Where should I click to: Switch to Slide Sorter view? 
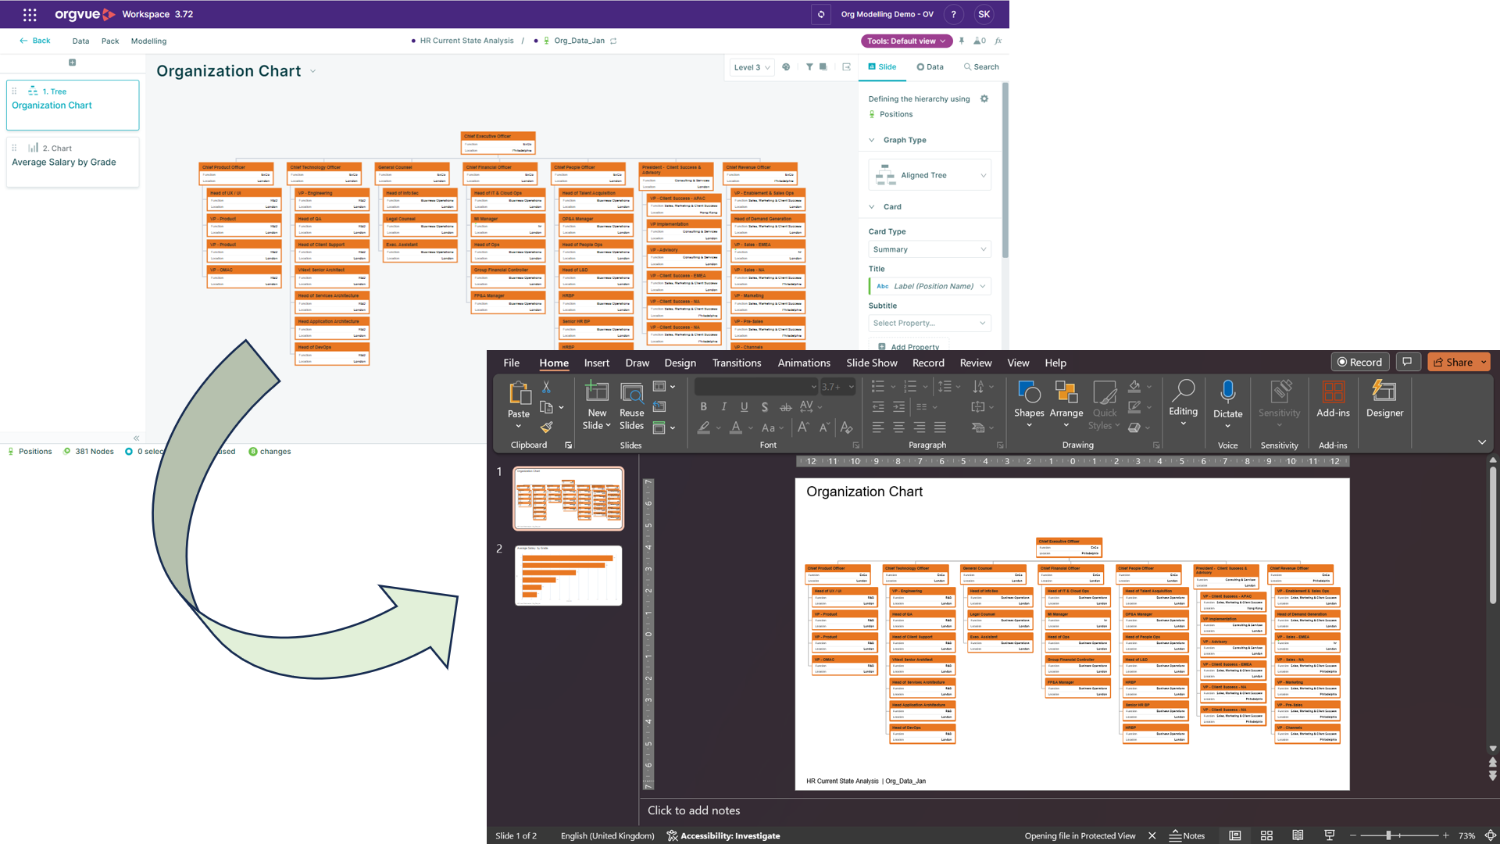click(x=1266, y=835)
